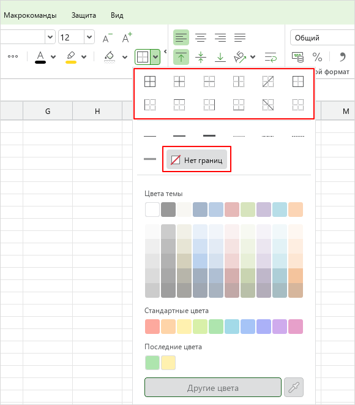Toggle align left text alignment

tap(181, 38)
